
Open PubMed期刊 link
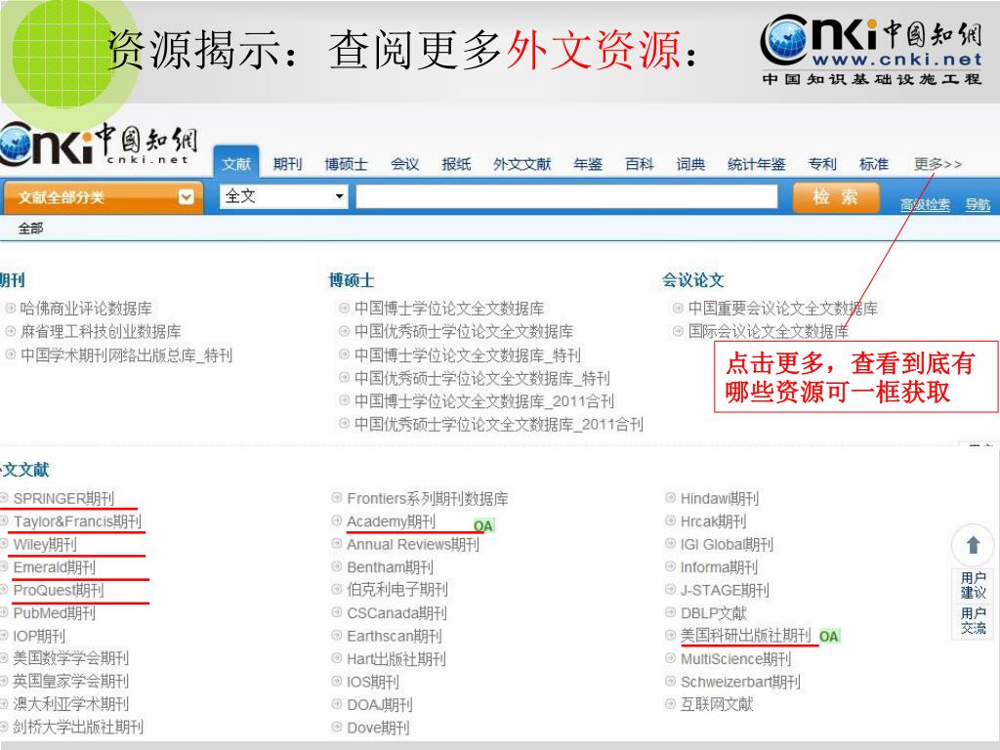click(55, 613)
